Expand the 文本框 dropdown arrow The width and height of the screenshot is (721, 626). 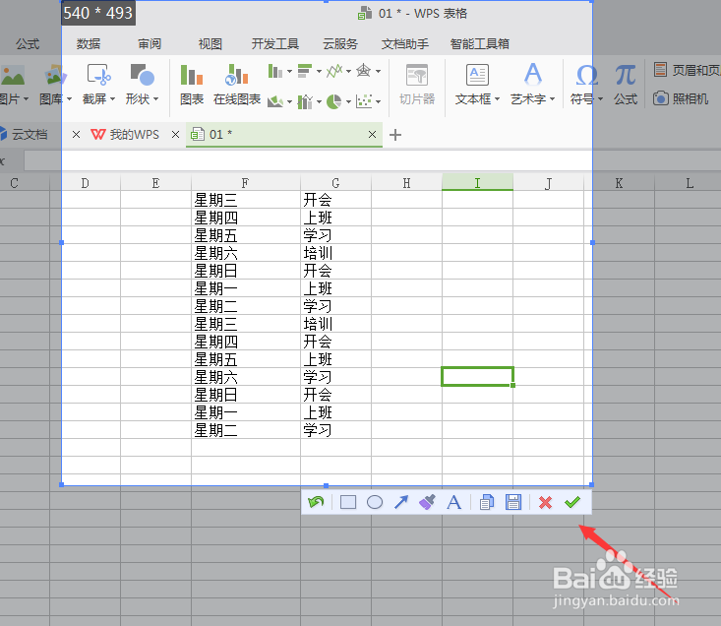[497, 98]
